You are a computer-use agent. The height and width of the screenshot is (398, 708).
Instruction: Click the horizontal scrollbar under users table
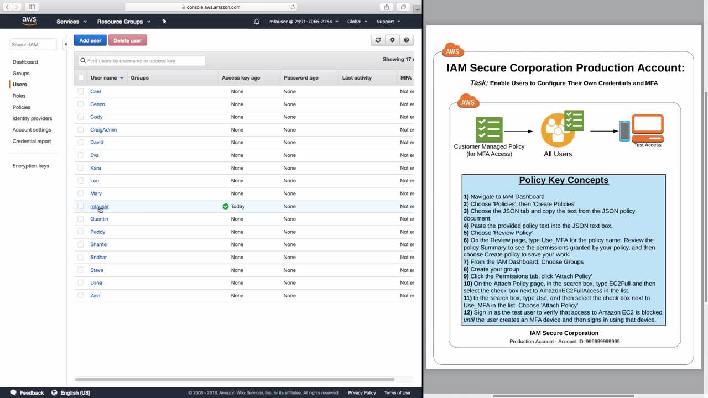[x=235, y=380]
